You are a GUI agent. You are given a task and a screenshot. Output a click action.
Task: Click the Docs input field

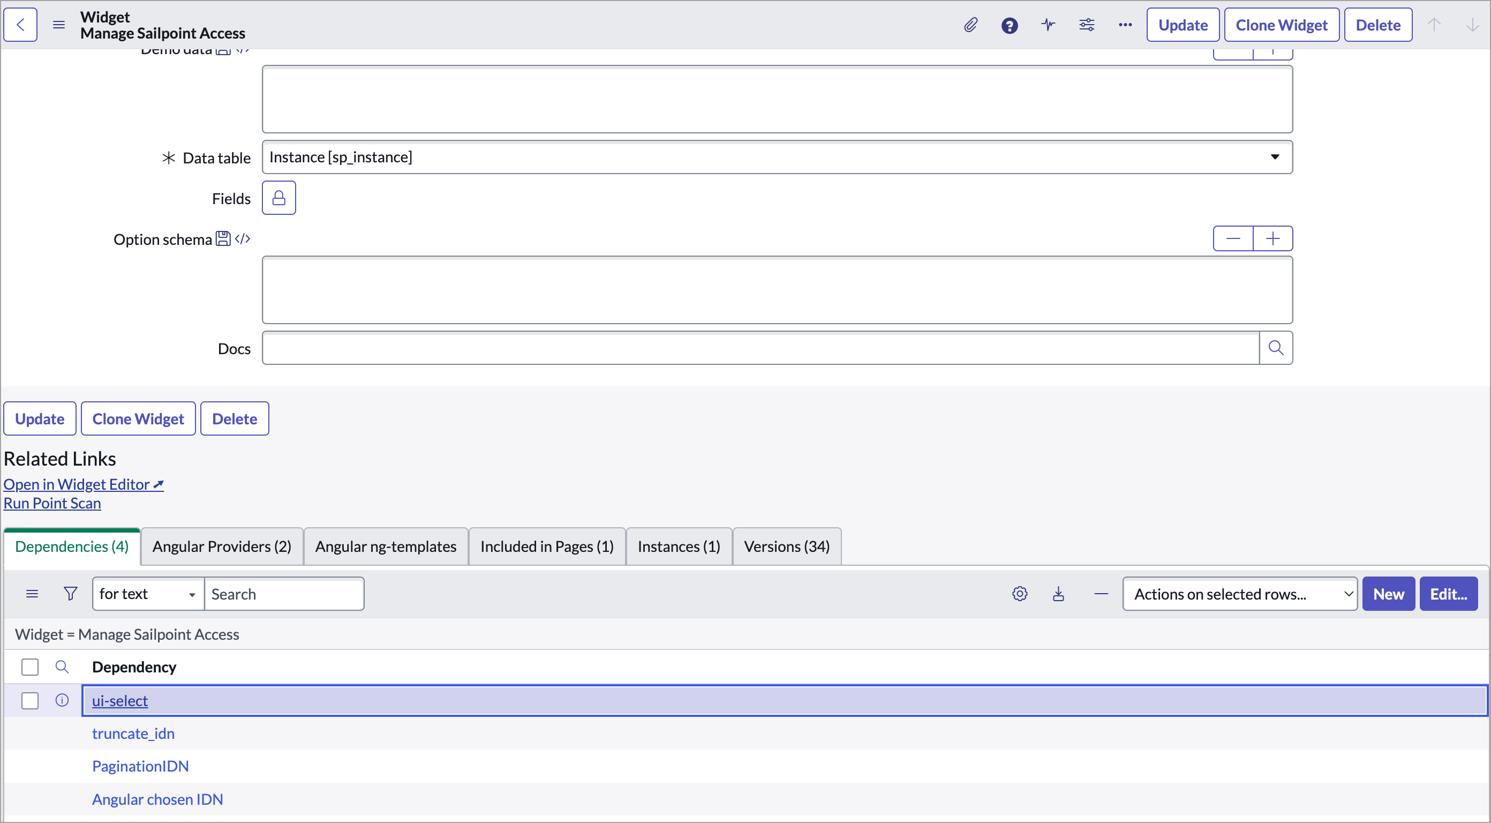(760, 348)
